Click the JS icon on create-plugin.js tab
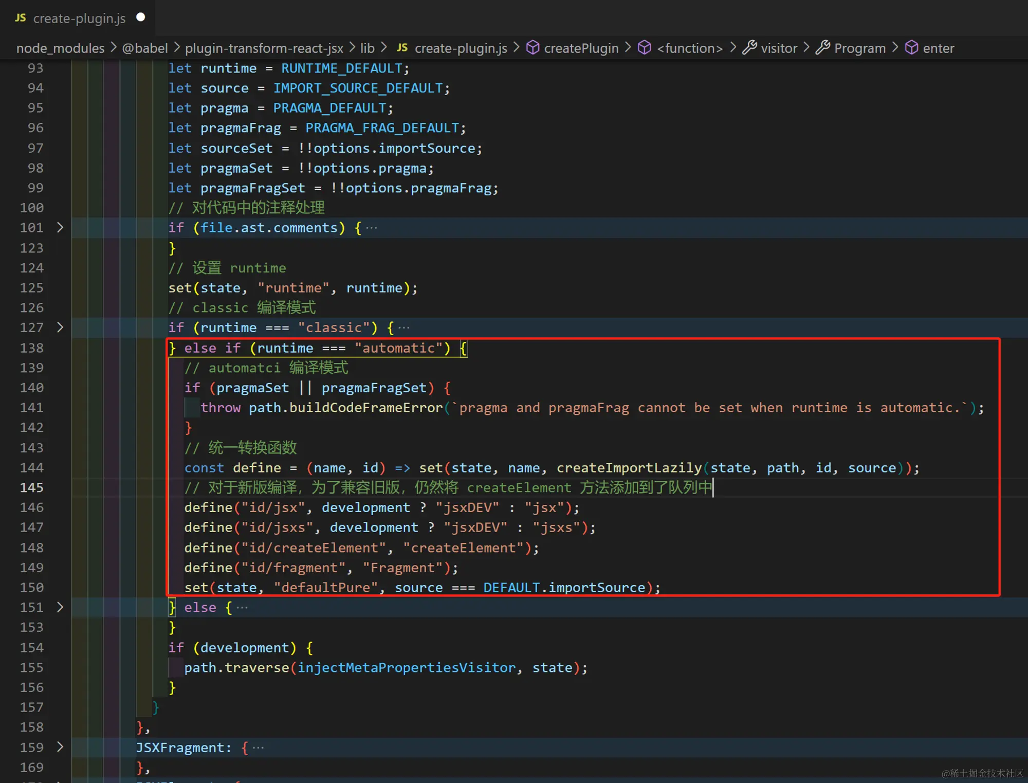The width and height of the screenshot is (1028, 783). tap(21, 18)
